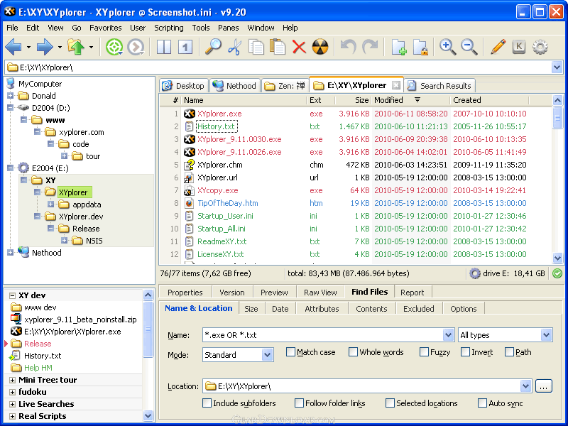This screenshot has width=568, height=426.
Task: Toggle the Fuzzy checkbox
Action: point(424,352)
